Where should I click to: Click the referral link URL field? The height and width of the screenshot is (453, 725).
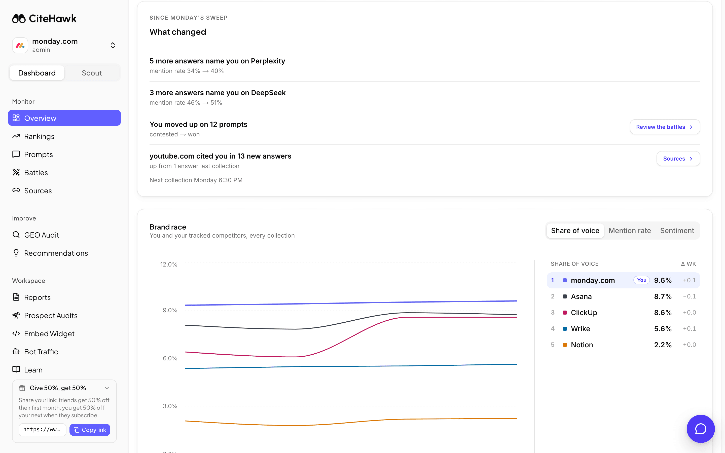click(42, 430)
